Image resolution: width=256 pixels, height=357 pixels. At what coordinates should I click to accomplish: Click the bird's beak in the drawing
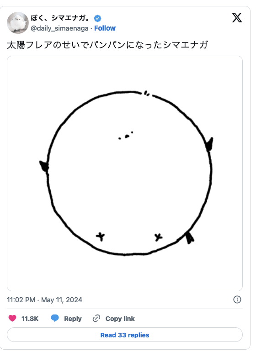pos(127,136)
